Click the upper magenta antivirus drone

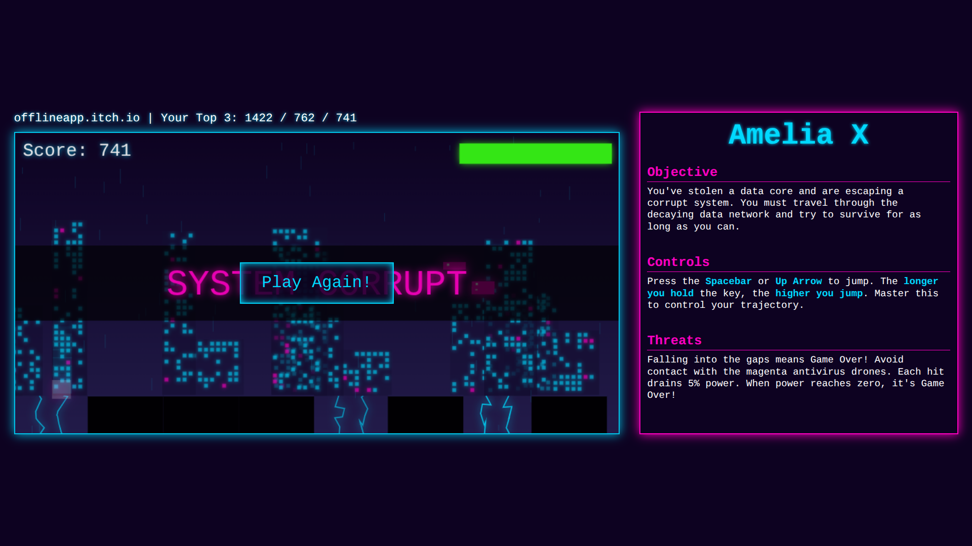click(454, 266)
